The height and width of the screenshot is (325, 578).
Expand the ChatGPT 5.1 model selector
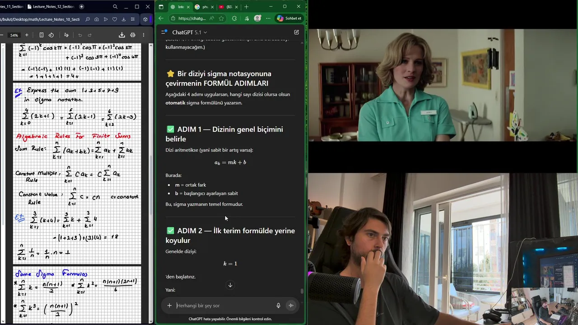point(190,32)
